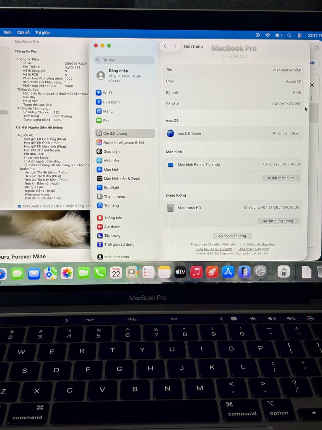Click the Tìm kiếm search field
This screenshot has height=430, width=322.
click(x=124, y=60)
